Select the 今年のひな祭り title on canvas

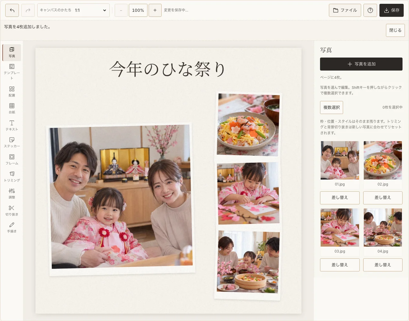pyautogui.click(x=168, y=69)
